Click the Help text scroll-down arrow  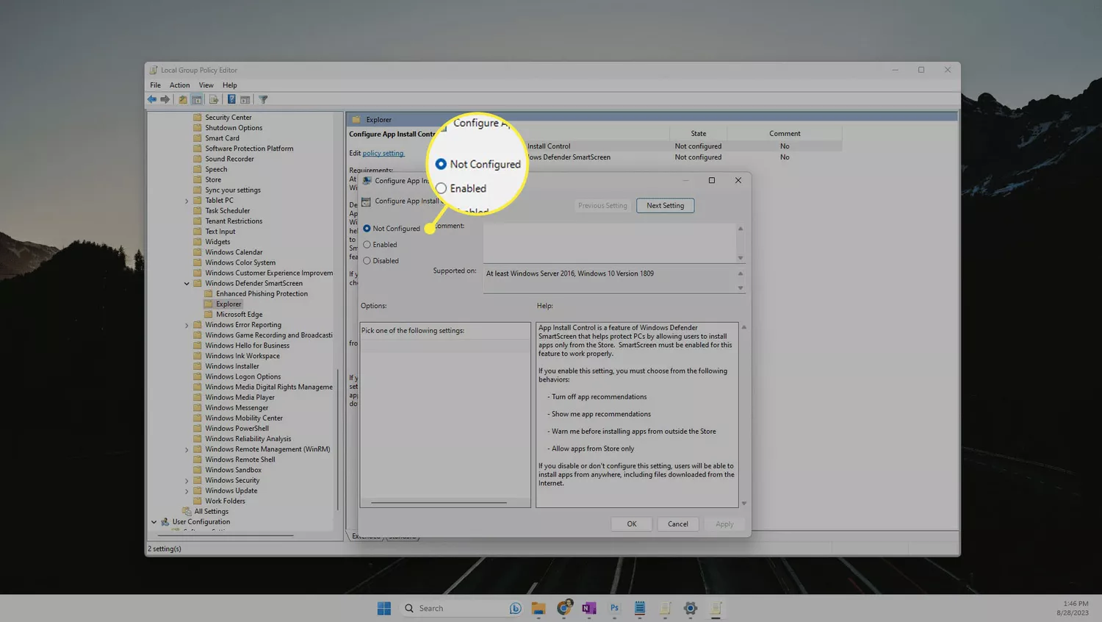click(743, 504)
